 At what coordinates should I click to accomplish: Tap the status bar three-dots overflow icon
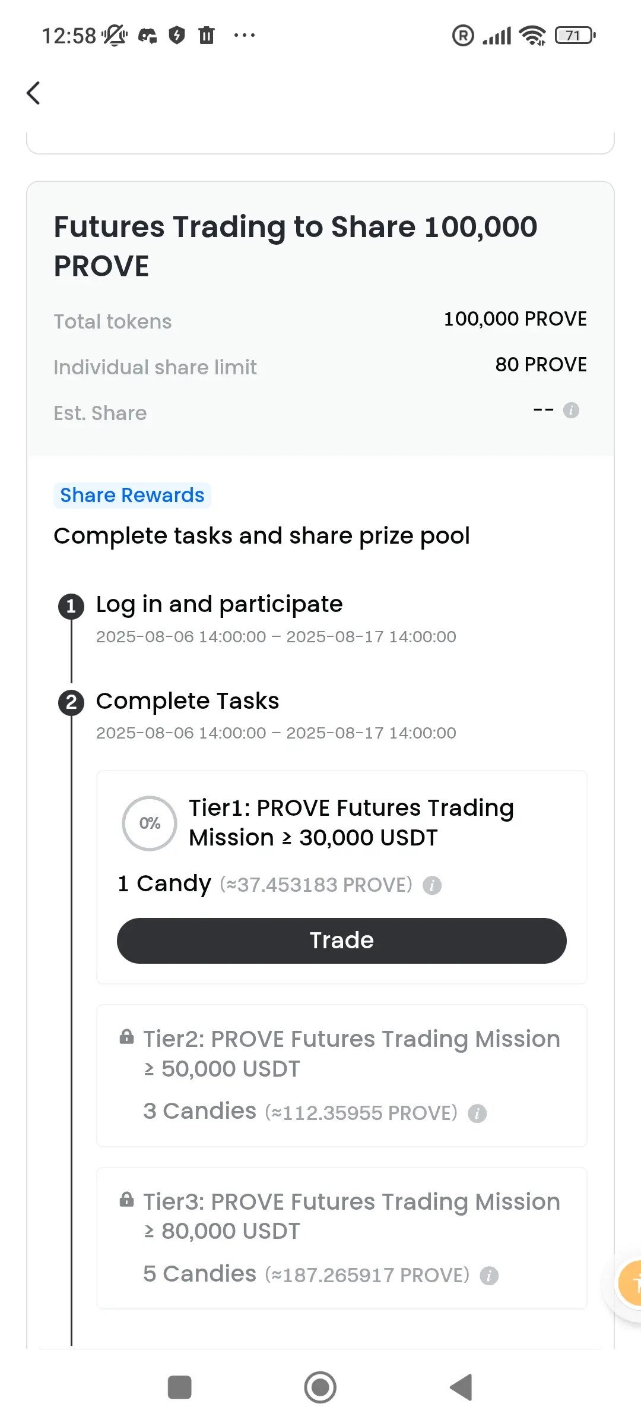click(245, 36)
